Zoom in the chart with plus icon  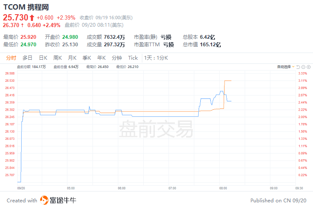pos(308,67)
